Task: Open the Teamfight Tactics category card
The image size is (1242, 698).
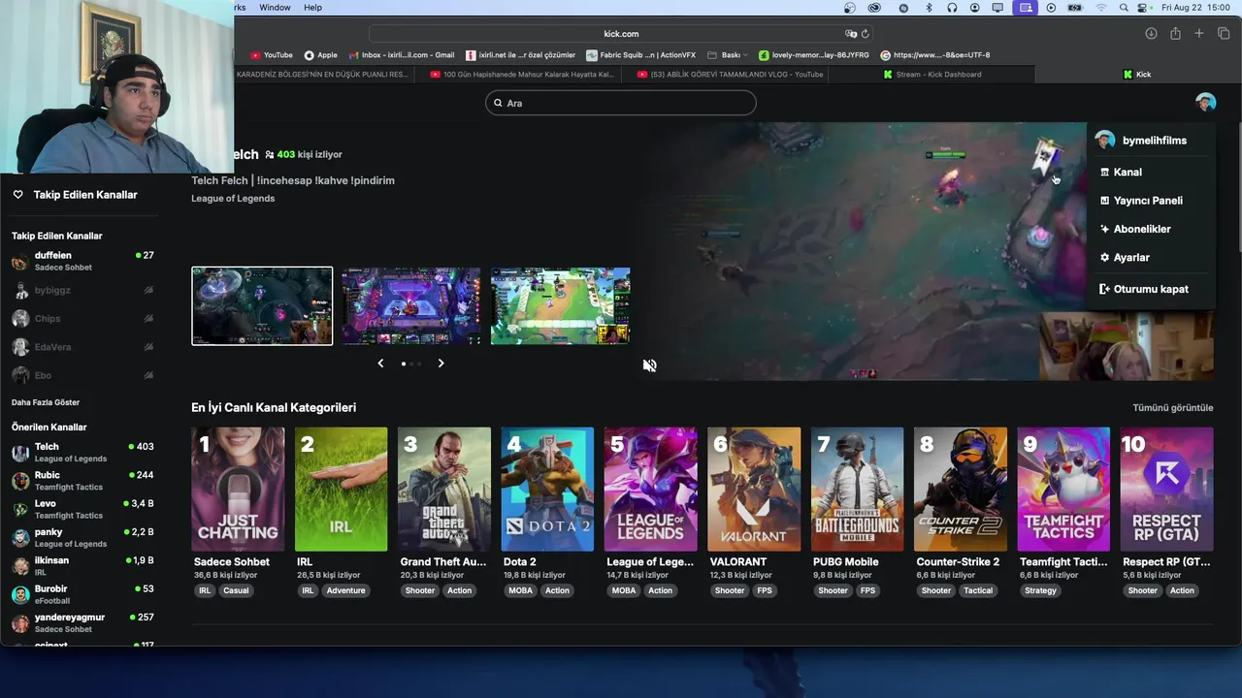Action: [x=1063, y=490]
